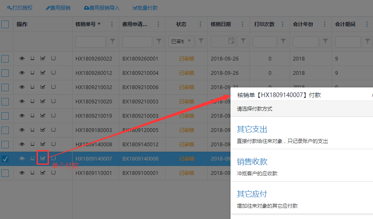
Task: Click the filter funnel icon under 会计年份 column
Action: pos(325,41)
